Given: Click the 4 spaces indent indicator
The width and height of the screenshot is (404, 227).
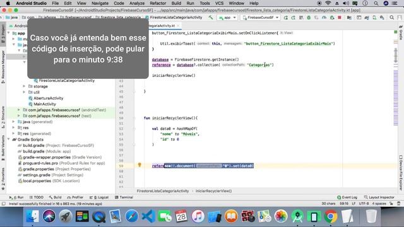Looking at the screenshot, I should point(379,204).
